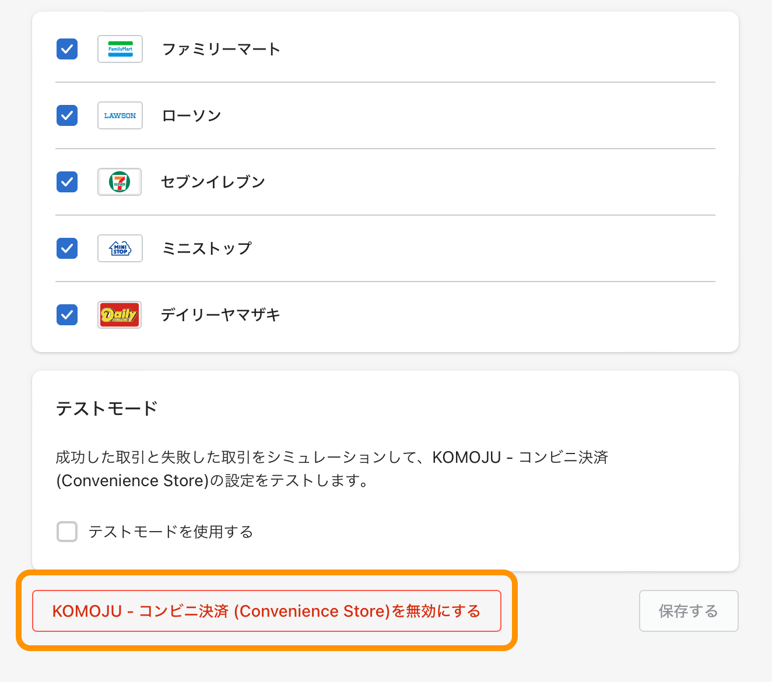Click the Lawson logo icon
The height and width of the screenshot is (682, 772).
tap(120, 115)
